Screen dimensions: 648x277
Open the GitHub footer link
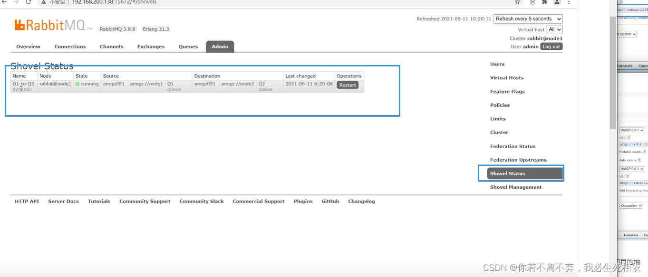click(x=330, y=201)
